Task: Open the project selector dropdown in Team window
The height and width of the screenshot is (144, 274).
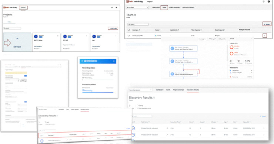Action: pos(137,7)
